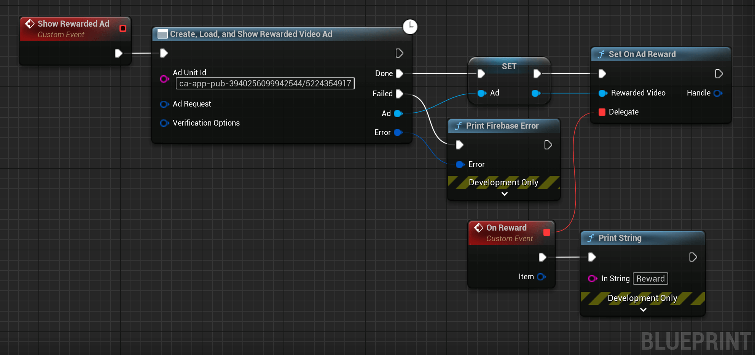
Task: Click the Rewarded Video input pin
Action: pos(603,93)
